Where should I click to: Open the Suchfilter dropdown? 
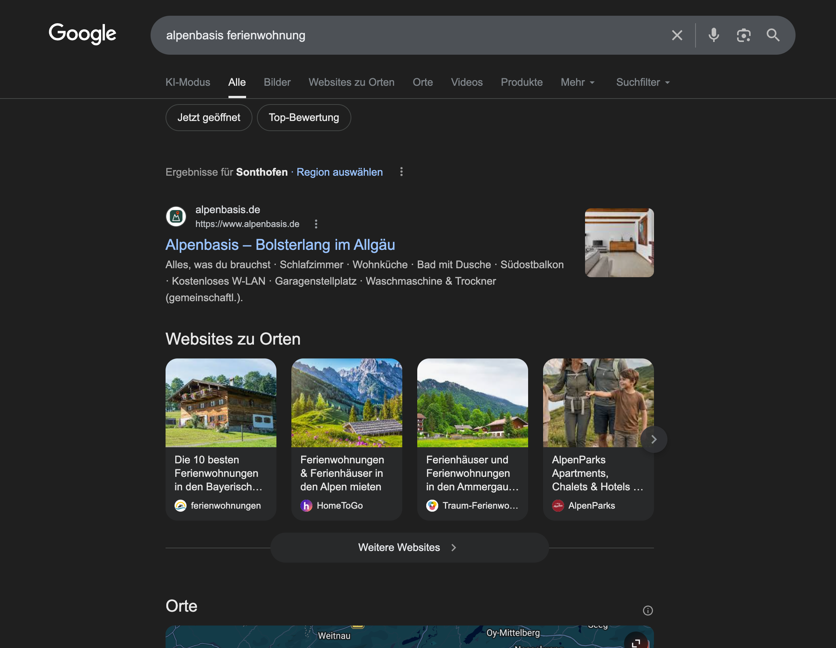click(643, 82)
